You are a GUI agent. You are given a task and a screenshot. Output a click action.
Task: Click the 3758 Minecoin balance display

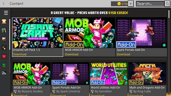coord(119,4)
